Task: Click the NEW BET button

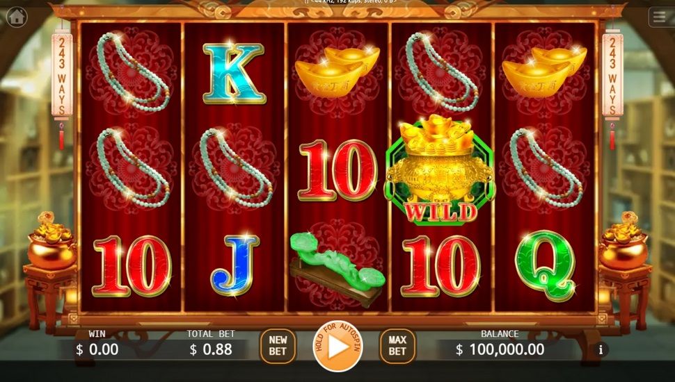Action: coord(278,346)
